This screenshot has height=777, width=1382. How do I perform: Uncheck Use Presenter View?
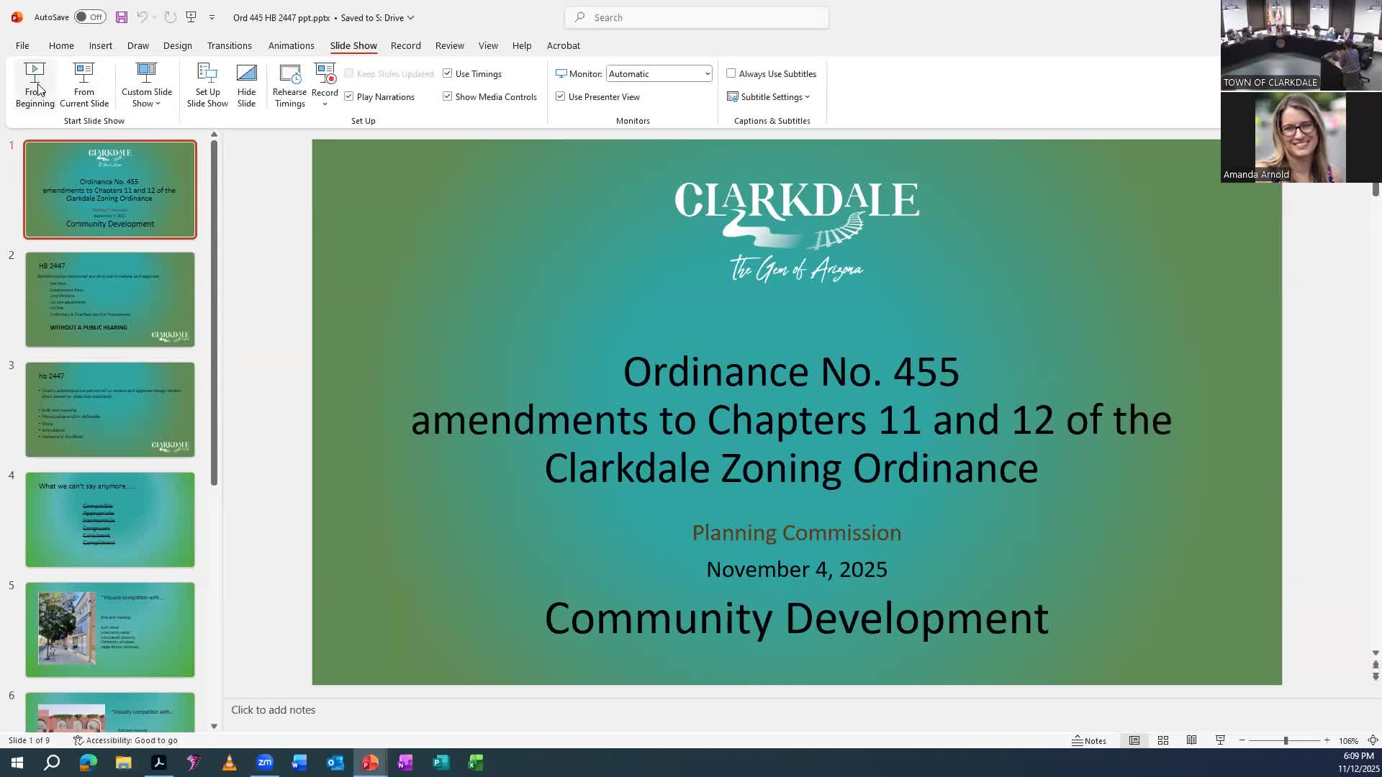(561, 96)
